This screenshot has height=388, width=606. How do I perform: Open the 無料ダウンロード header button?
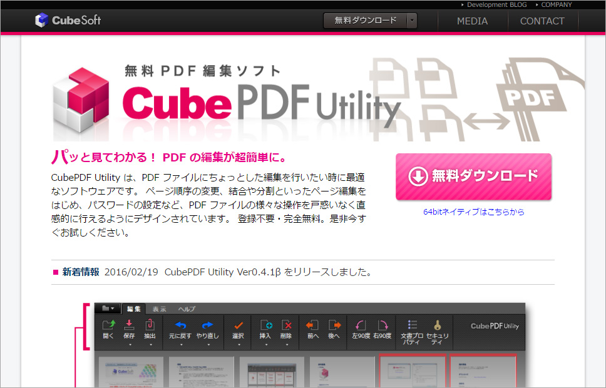[x=365, y=21]
